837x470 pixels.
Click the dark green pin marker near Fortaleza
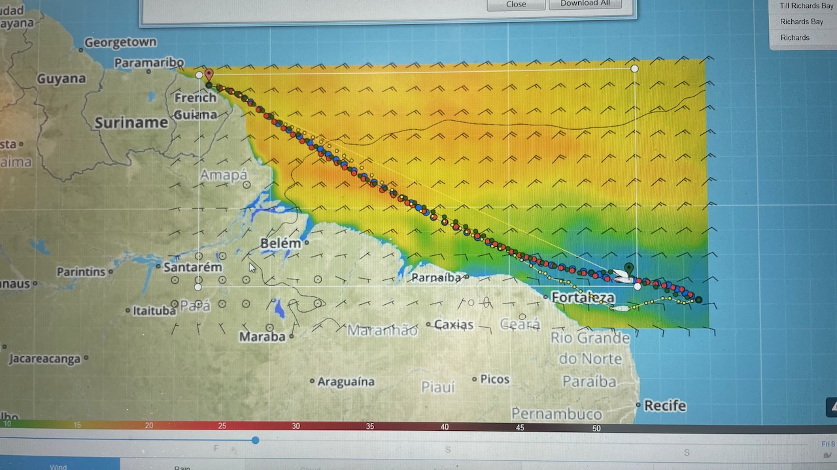[629, 268]
